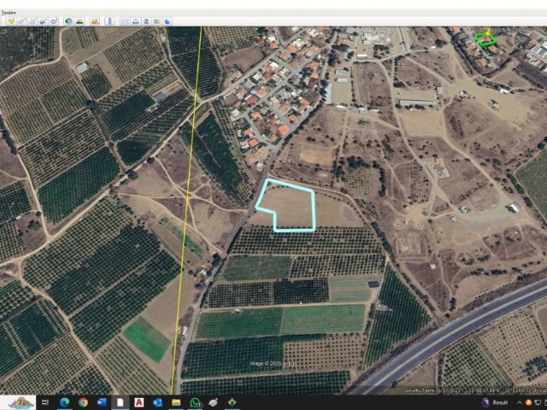The width and height of the screenshot is (547, 410).
Task: Click the blue globe toolbar icon
Action: [x=168, y=21]
